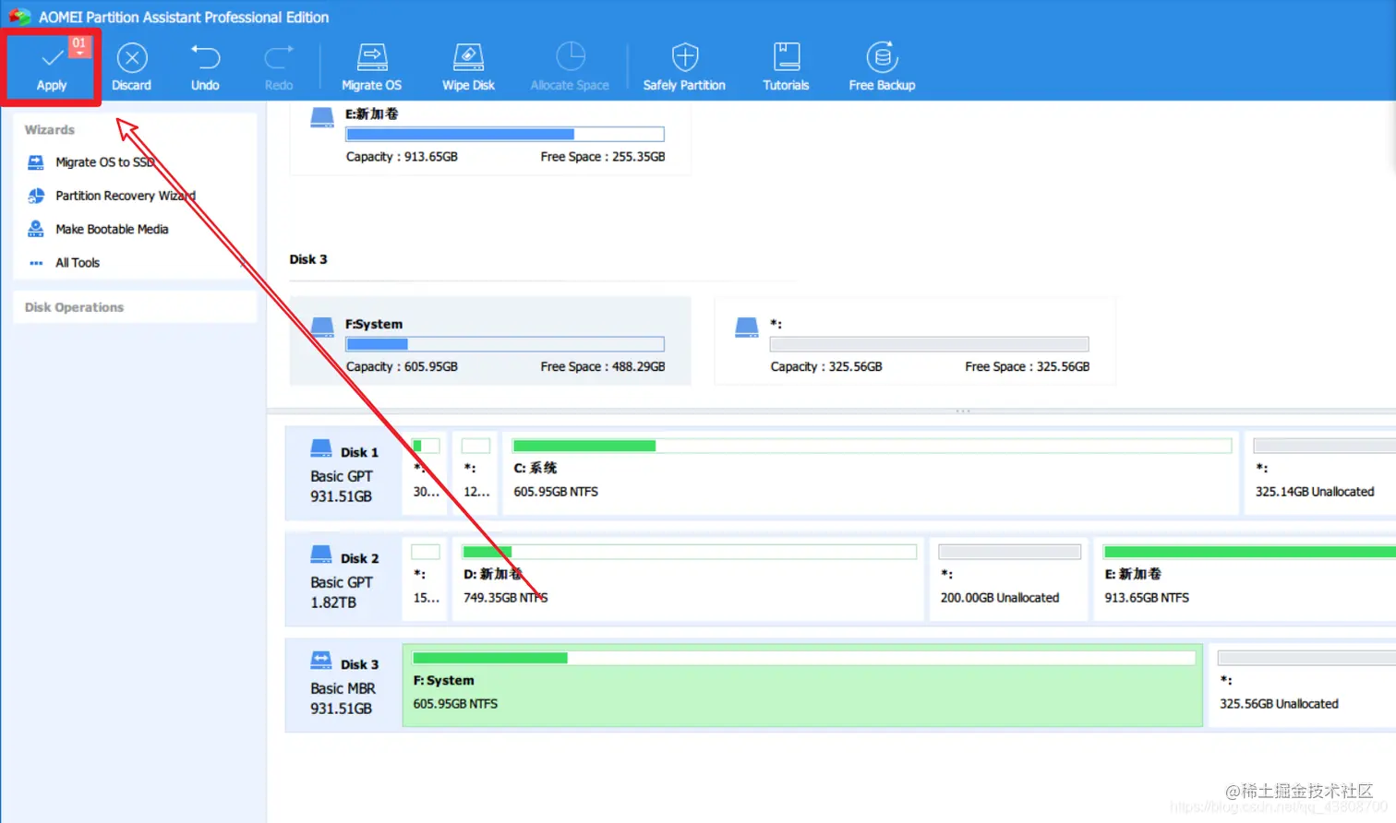Click the Make Bootable Media icon

(36, 229)
